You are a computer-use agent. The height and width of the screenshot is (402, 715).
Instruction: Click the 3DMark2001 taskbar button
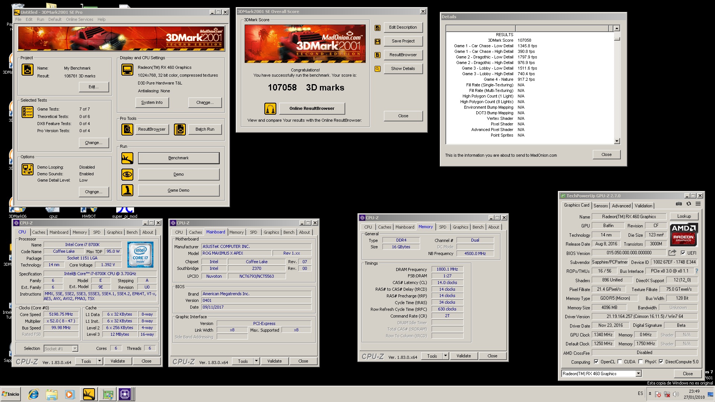pyautogui.click(x=89, y=394)
